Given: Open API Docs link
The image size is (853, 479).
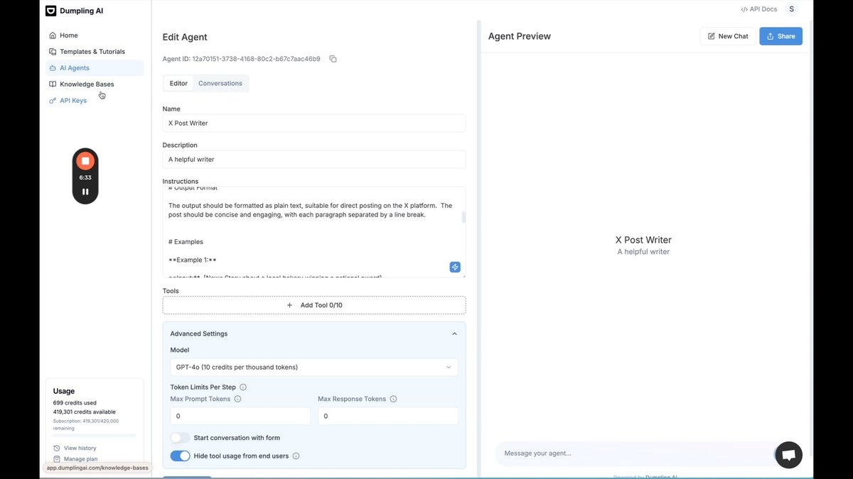Looking at the screenshot, I should (x=758, y=9).
